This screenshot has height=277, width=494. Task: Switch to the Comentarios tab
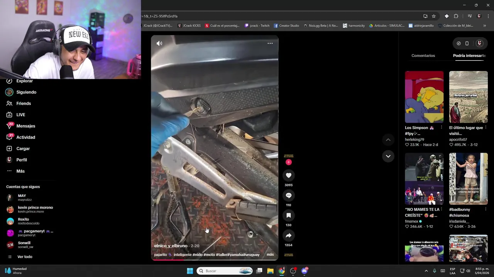423,56
